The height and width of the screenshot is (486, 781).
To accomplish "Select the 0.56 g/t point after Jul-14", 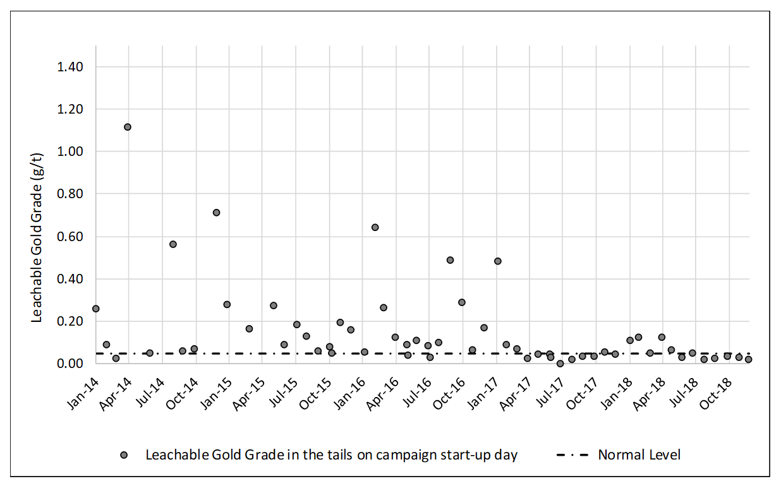I will [x=173, y=244].
